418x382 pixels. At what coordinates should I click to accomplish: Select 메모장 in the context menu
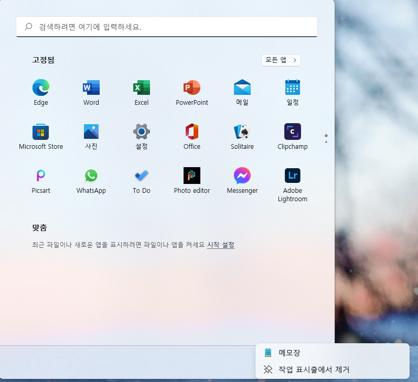(x=332, y=353)
